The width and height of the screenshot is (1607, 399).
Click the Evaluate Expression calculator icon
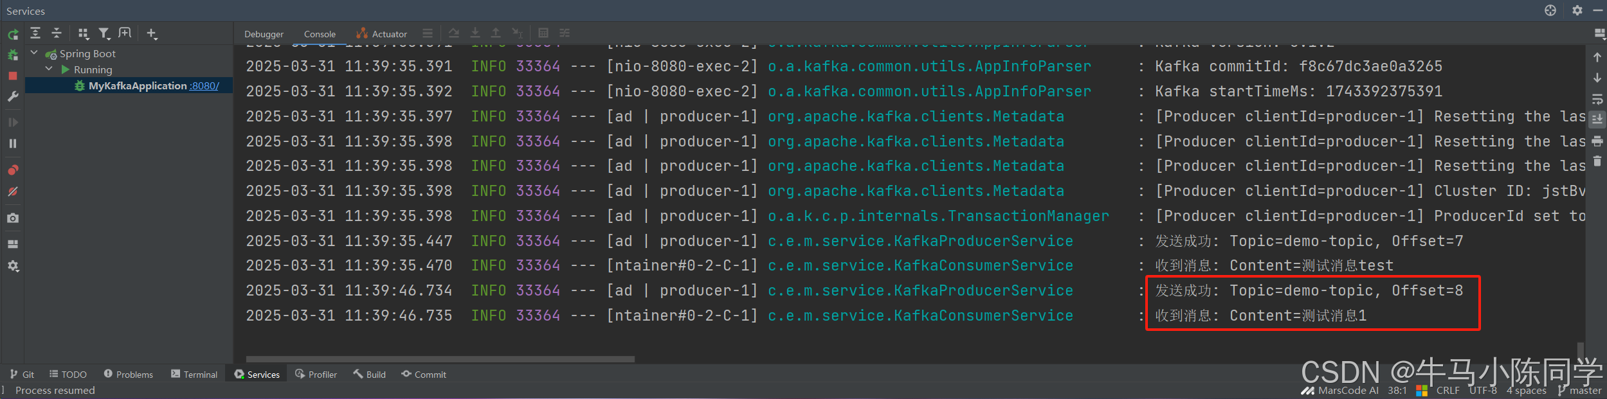click(543, 33)
